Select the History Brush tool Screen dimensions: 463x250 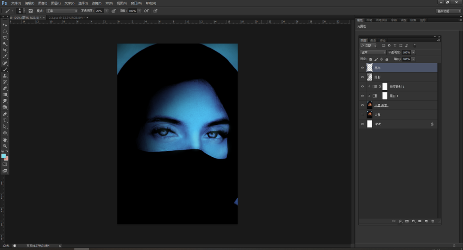pyautogui.click(x=5, y=82)
